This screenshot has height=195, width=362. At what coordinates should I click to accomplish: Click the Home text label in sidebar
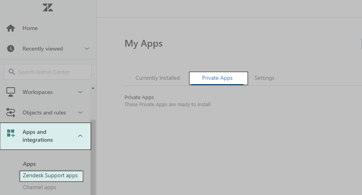(x=30, y=28)
